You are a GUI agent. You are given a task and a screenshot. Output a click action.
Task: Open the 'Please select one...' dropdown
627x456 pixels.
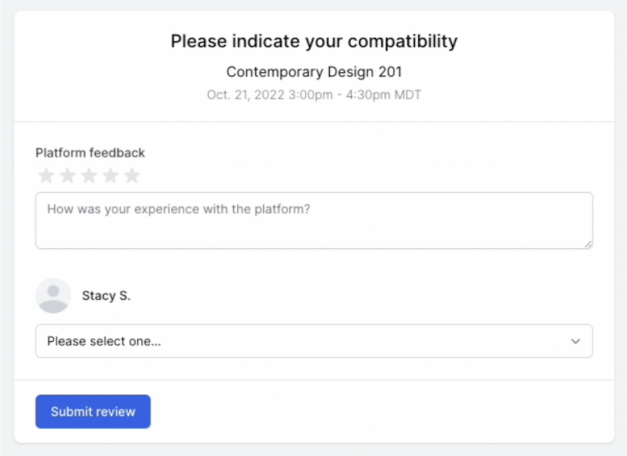(x=314, y=341)
